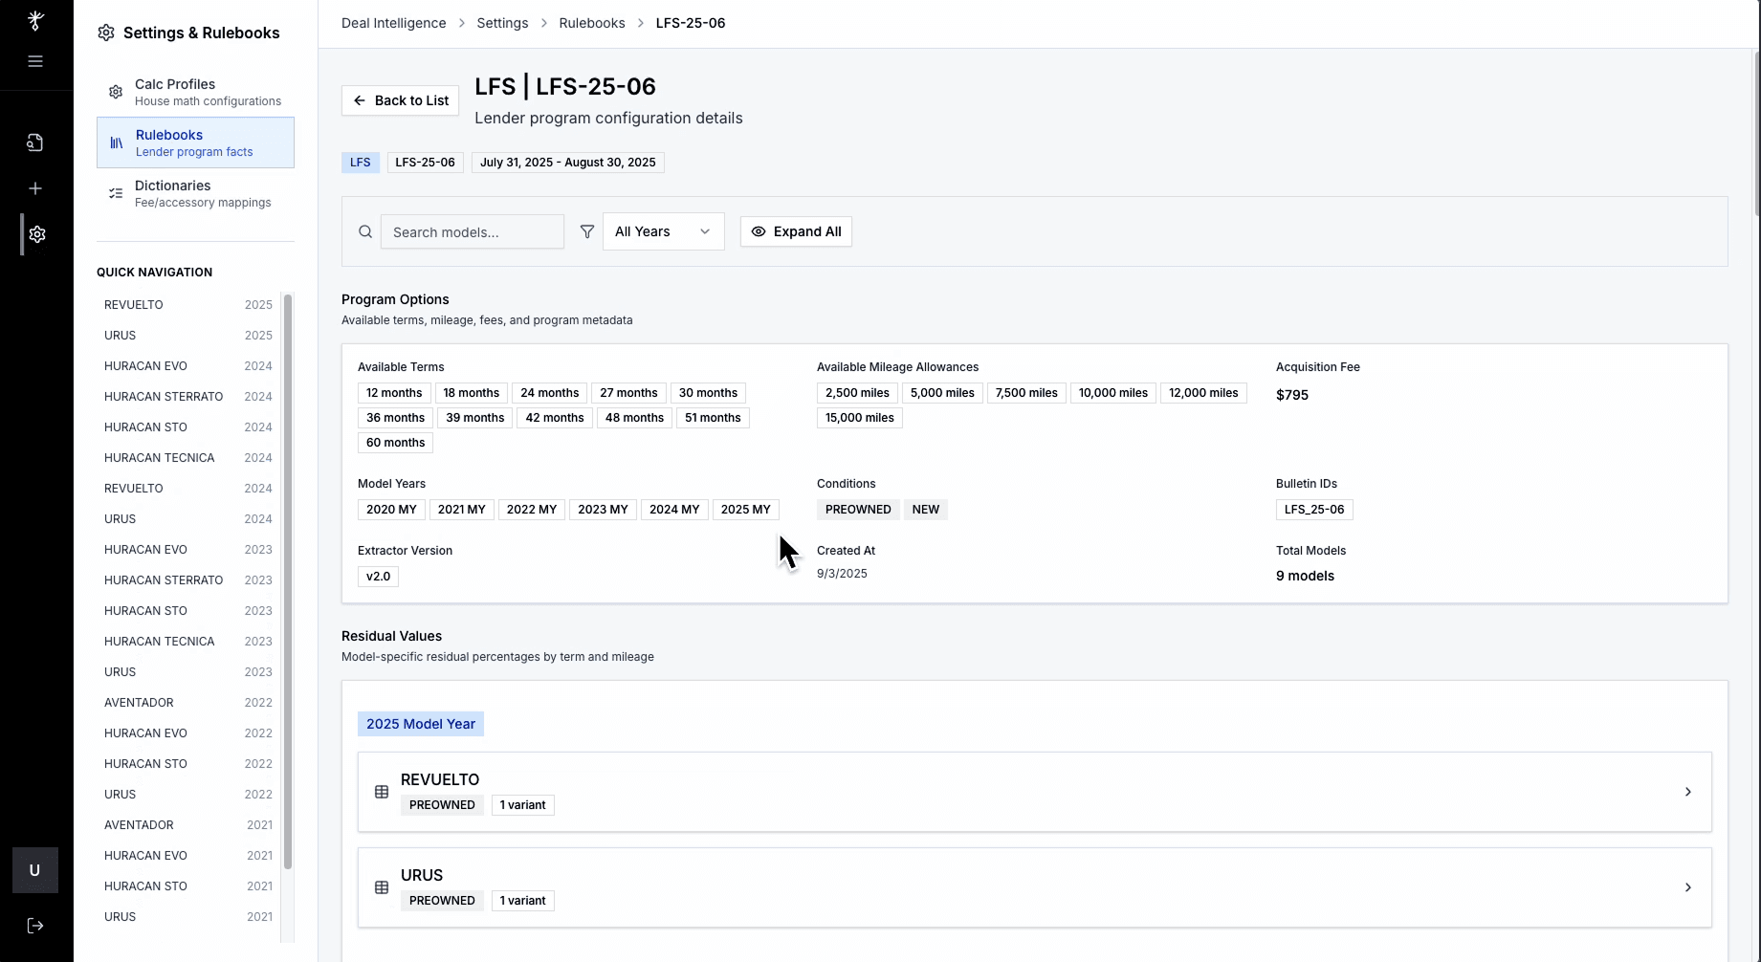Click the magnifier icon beside Search models

pyautogui.click(x=365, y=231)
